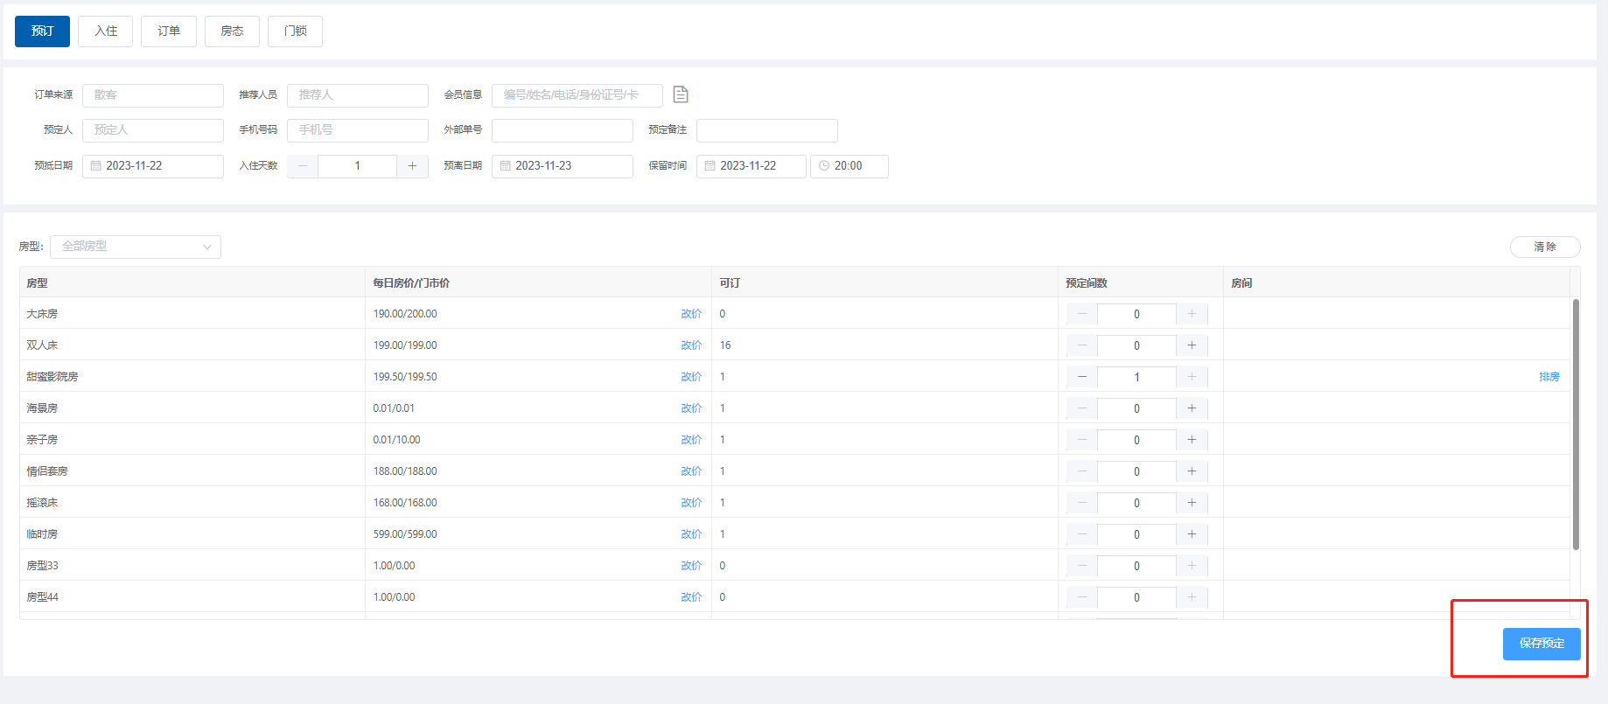Click the 保留时间 clock time field
This screenshot has width=1608, height=704.
point(849,166)
